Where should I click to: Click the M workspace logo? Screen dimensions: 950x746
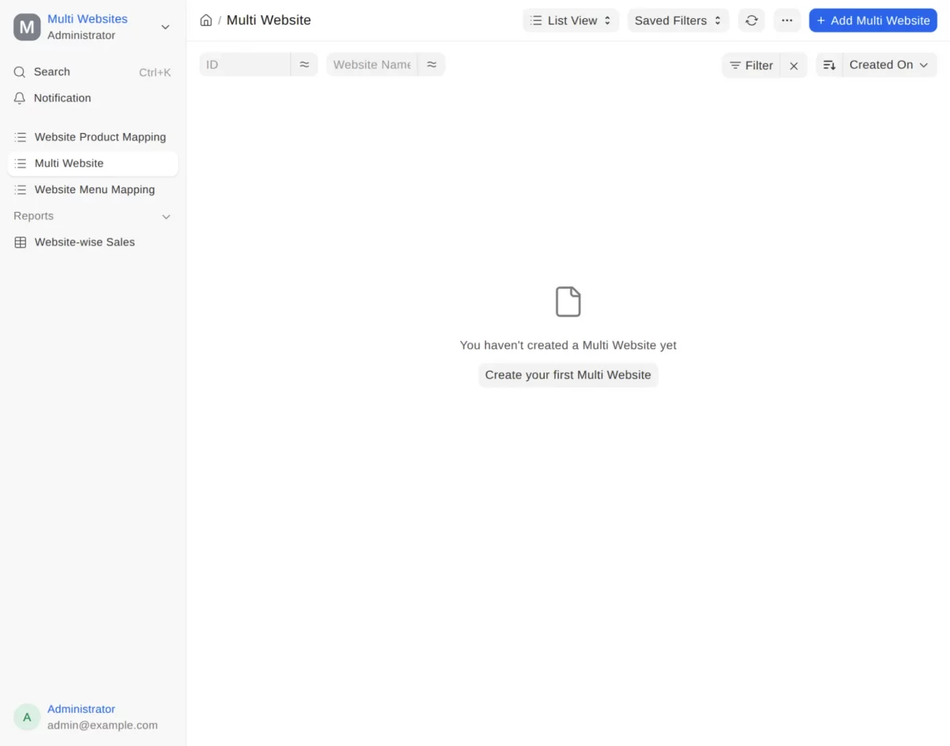pyautogui.click(x=27, y=27)
